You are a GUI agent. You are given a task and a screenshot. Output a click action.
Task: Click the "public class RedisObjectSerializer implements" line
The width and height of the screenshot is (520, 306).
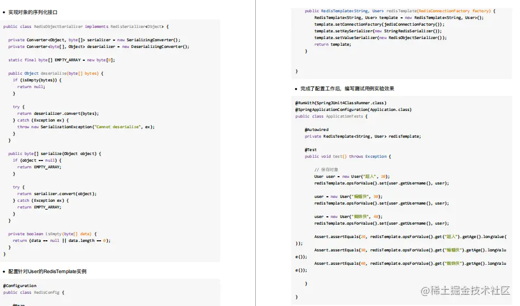coord(86,26)
